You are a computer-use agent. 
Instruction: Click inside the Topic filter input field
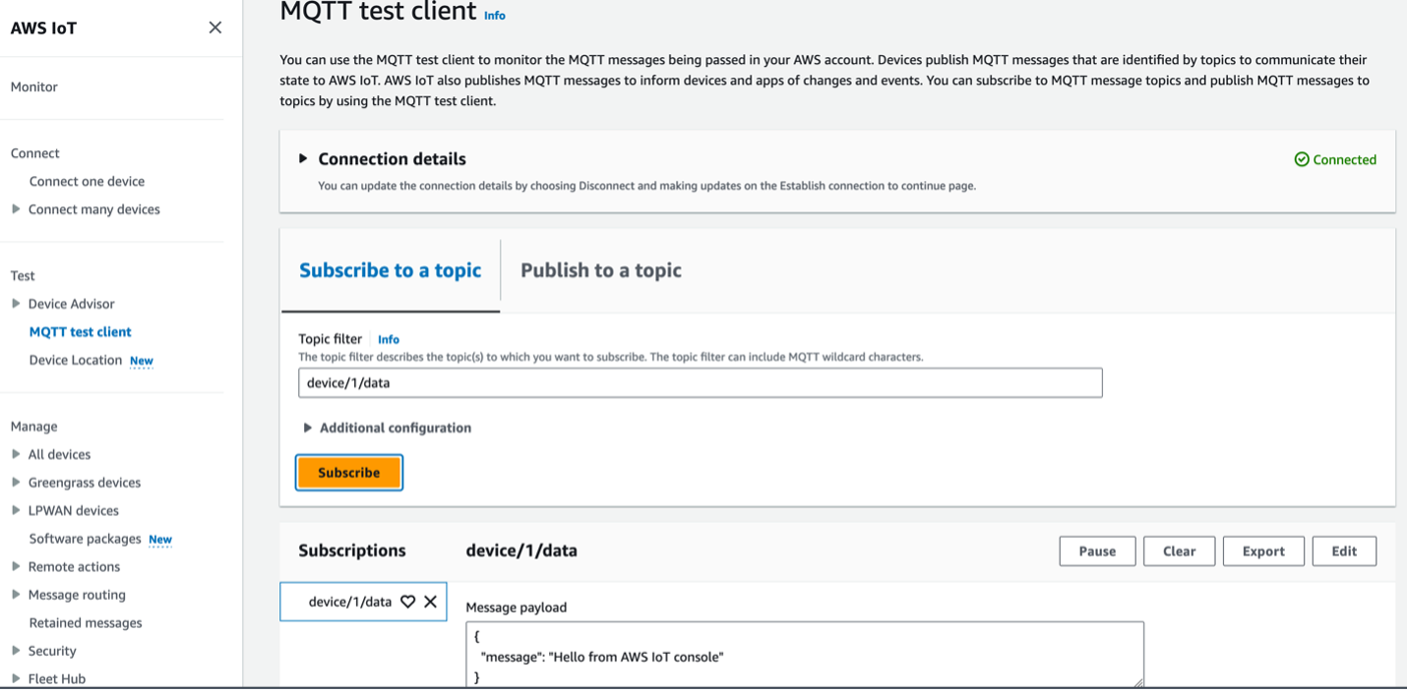pyautogui.click(x=699, y=382)
